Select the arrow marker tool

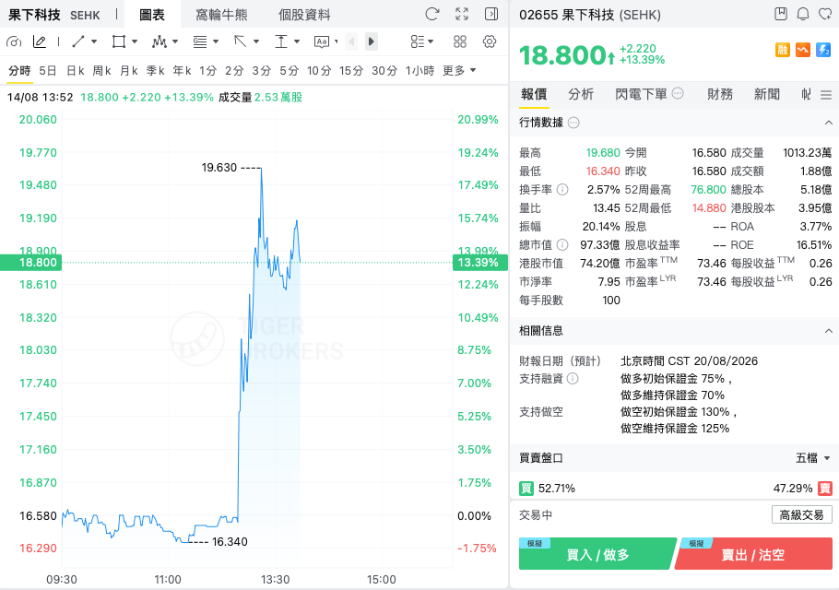pyautogui.click(x=241, y=41)
